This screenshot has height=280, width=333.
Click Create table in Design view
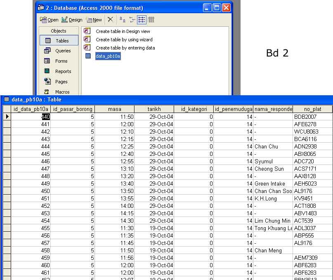[123, 31]
